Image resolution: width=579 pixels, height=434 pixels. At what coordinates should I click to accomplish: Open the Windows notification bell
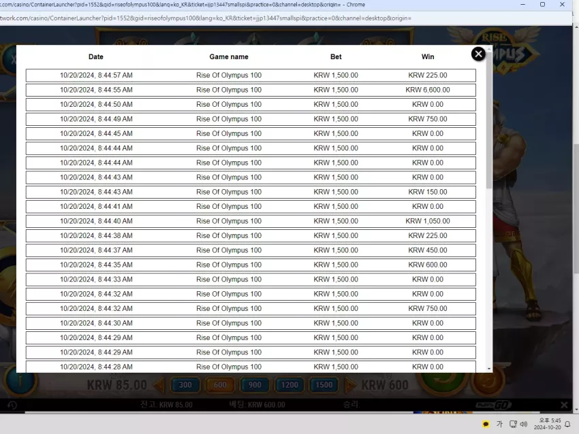567,424
